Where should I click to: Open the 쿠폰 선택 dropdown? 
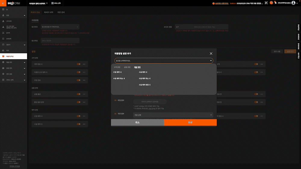point(173,115)
